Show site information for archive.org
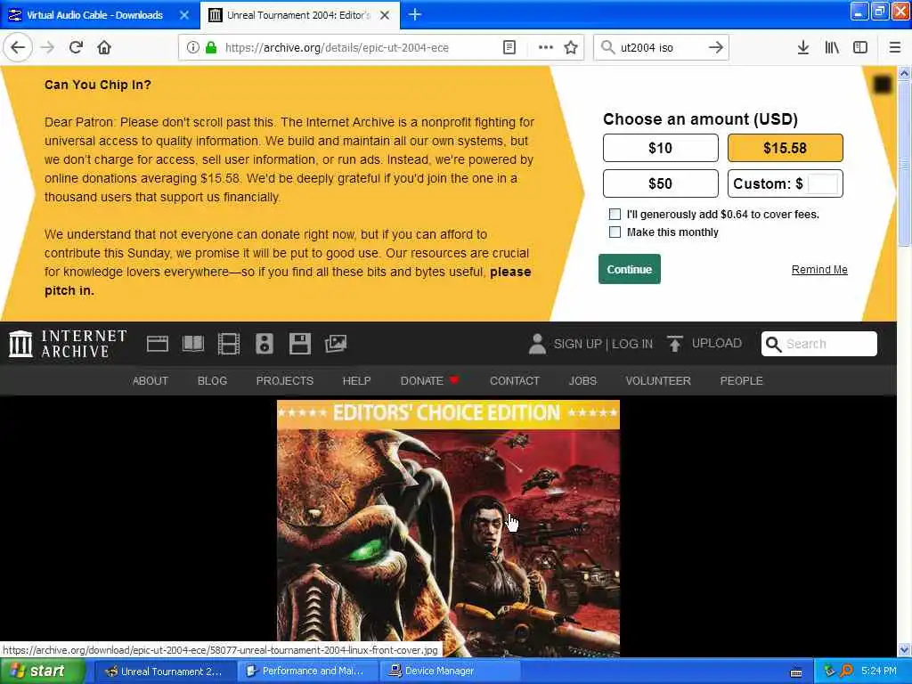This screenshot has height=684, width=912. click(x=192, y=47)
